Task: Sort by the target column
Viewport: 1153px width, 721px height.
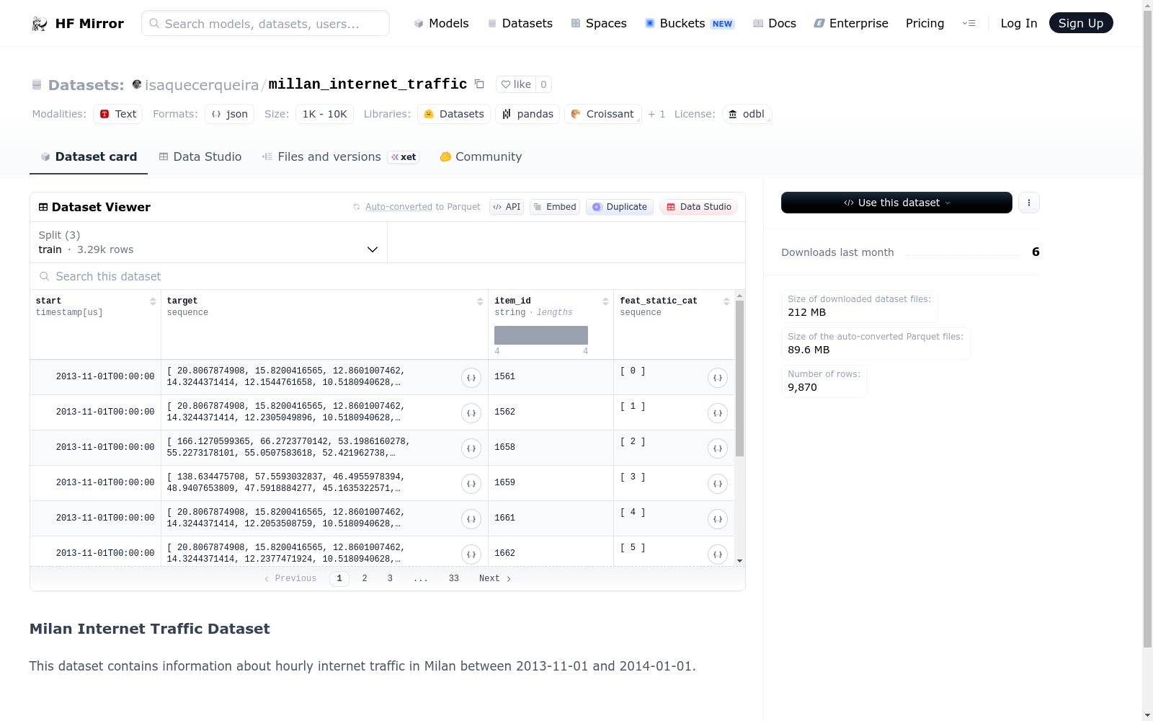Action: (x=480, y=301)
